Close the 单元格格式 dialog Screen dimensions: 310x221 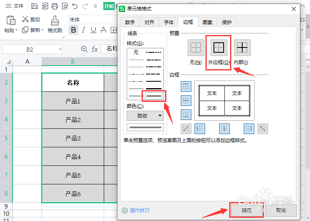click(x=294, y=9)
